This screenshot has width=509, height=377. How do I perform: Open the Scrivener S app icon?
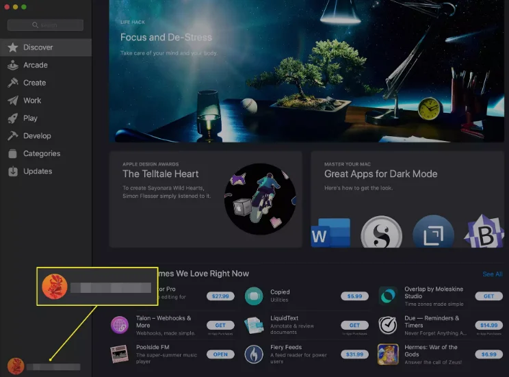(382, 232)
